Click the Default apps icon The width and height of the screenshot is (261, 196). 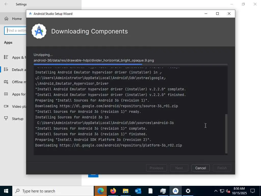click(6, 69)
